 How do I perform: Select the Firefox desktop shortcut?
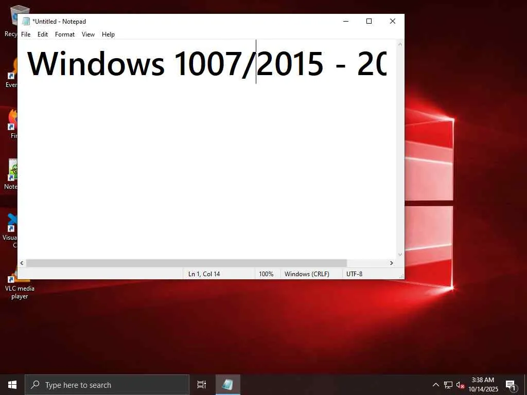click(x=12, y=123)
